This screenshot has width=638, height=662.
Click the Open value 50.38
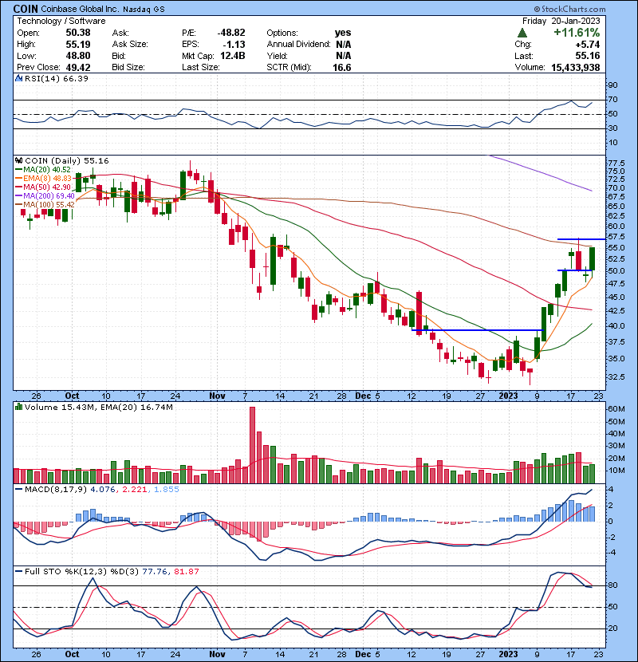77,33
